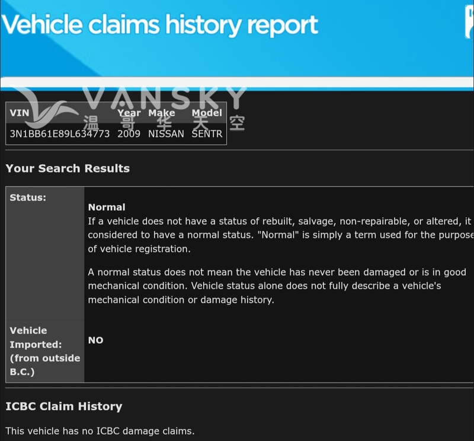Screen dimensions: 474x441
Task: Click the "Vehicle Imported" row label
Action: coord(44,351)
